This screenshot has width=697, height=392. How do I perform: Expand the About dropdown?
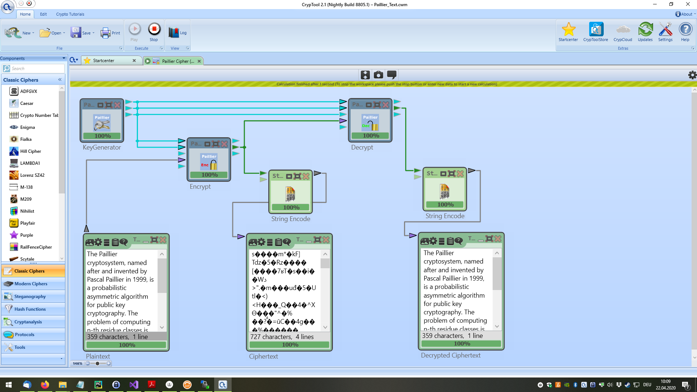[695, 14]
